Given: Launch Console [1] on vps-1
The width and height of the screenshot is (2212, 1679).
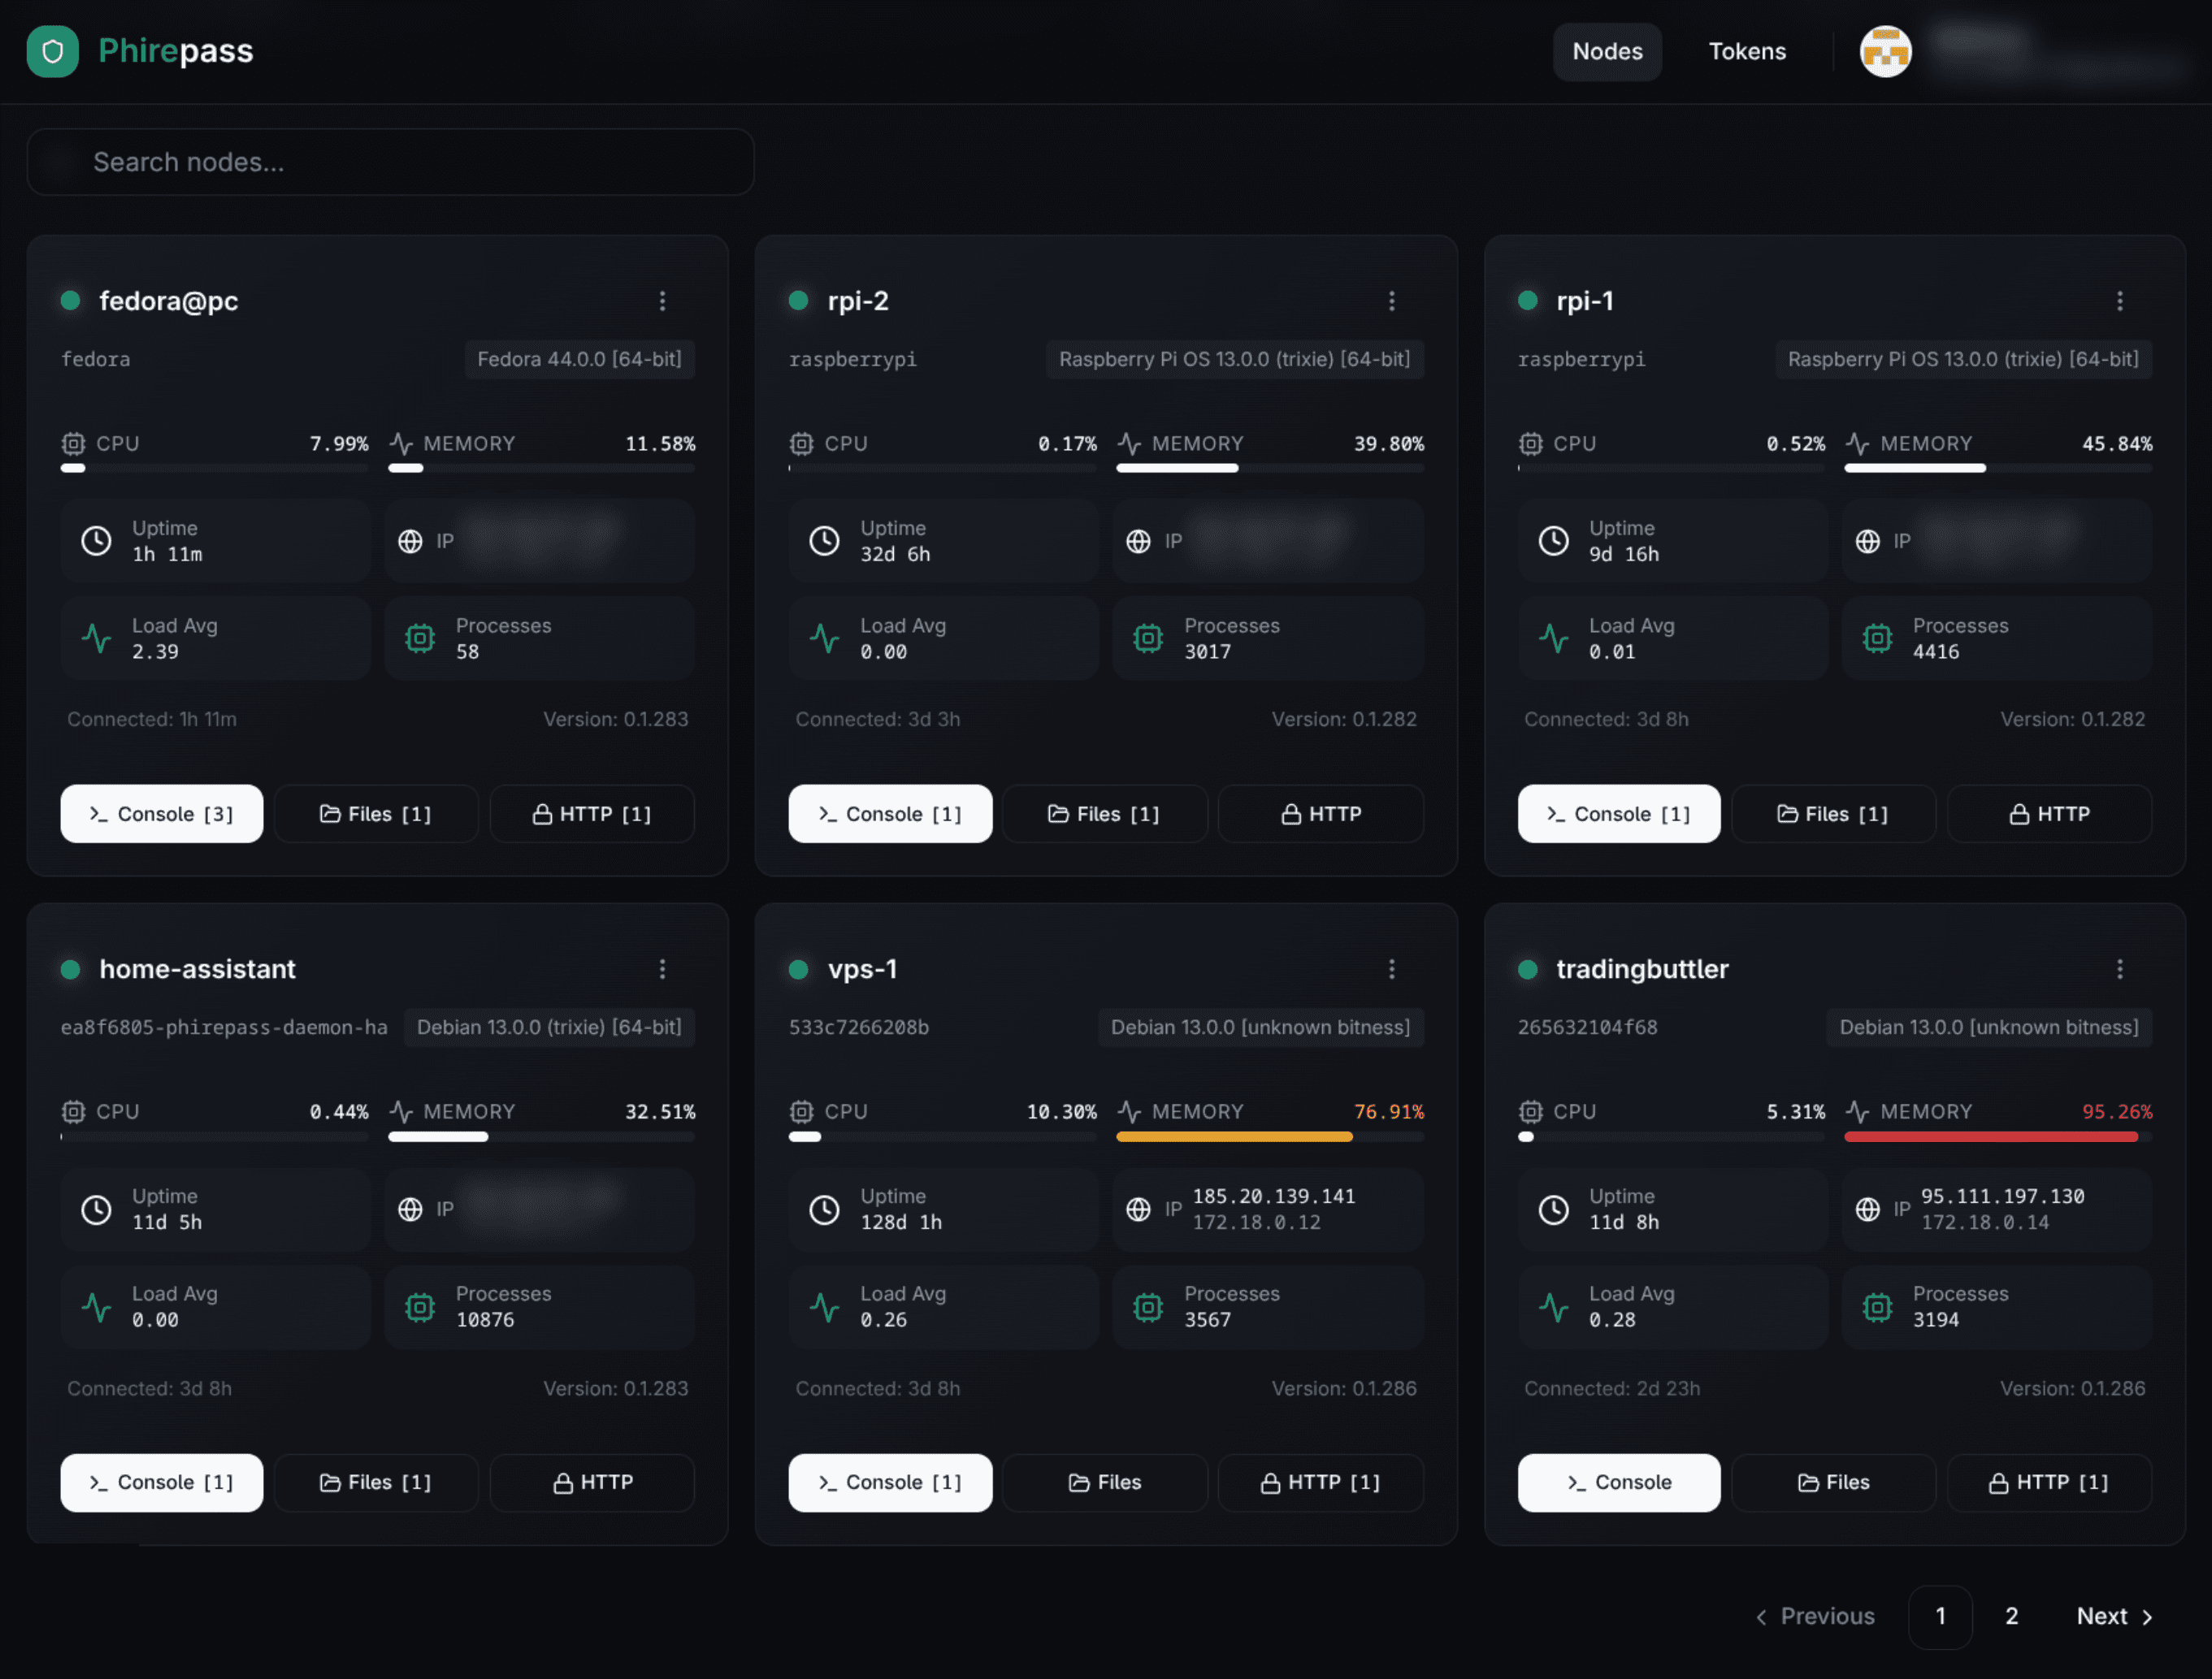Looking at the screenshot, I should tap(890, 1482).
